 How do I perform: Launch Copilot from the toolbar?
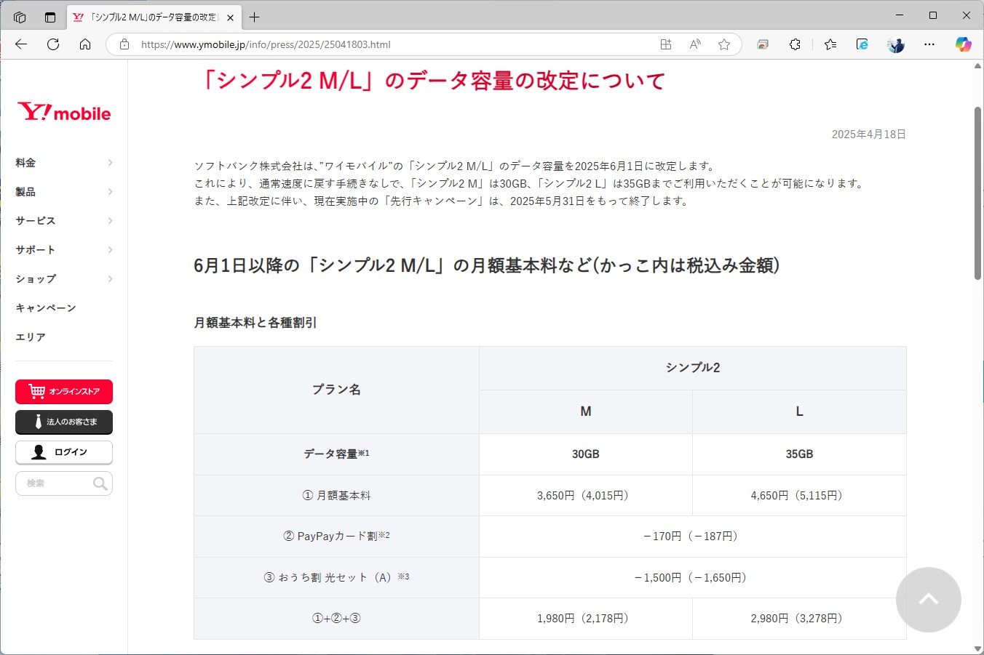pyautogui.click(x=962, y=44)
